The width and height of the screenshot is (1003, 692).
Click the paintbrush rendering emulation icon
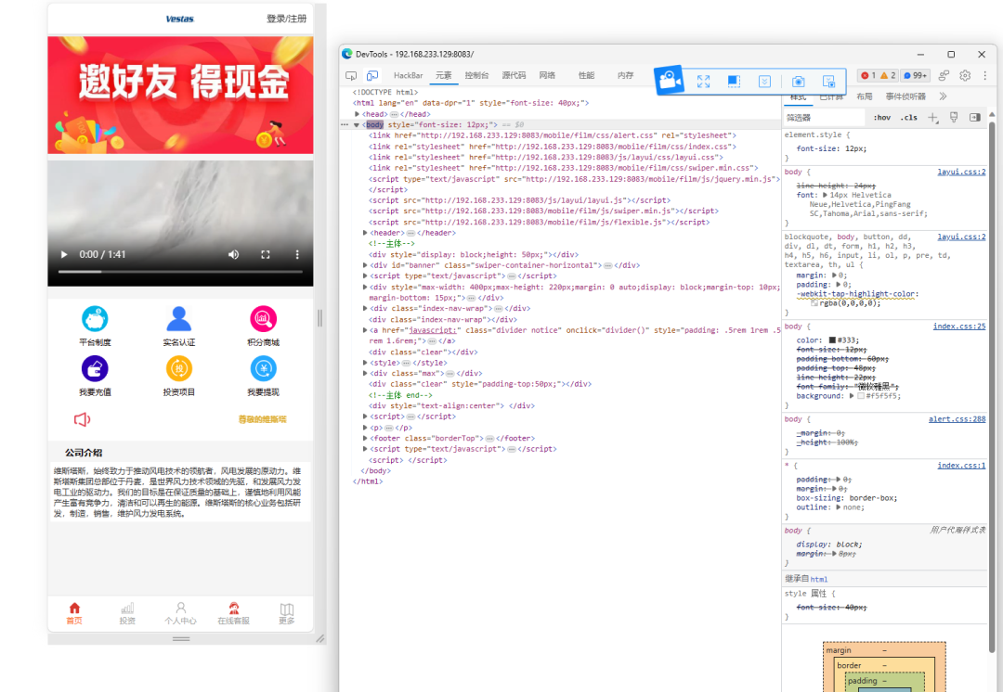pos(954,118)
